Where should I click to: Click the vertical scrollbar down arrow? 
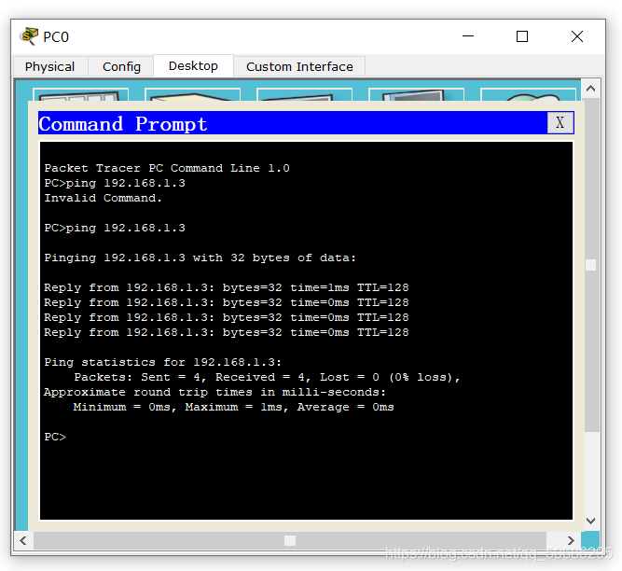(x=590, y=521)
